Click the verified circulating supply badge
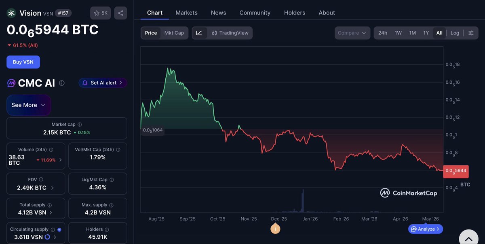 click(59, 229)
